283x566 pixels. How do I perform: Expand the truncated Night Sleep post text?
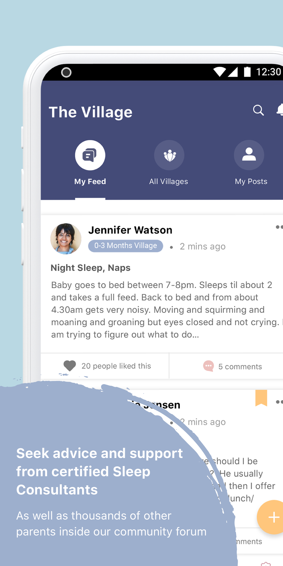[x=165, y=310]
